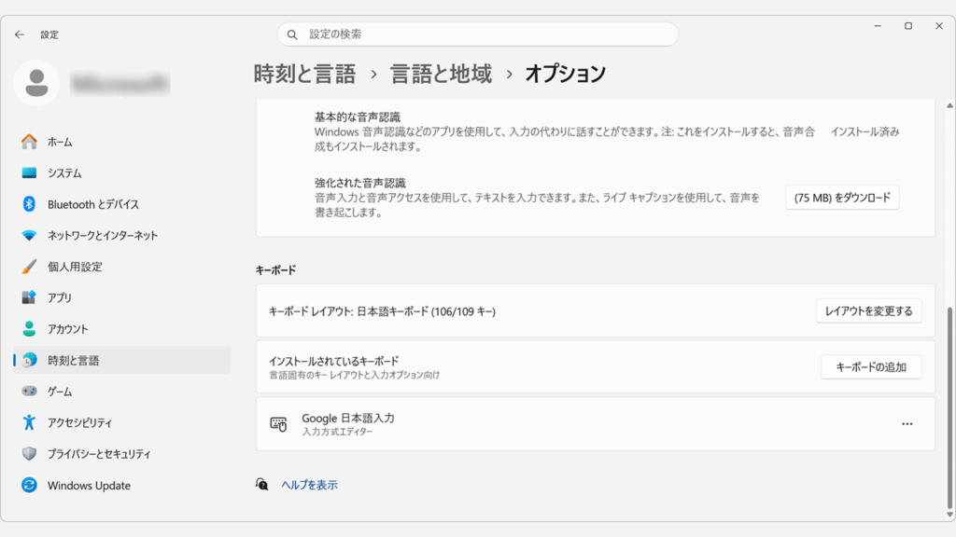
Task: Click the システム monitor icon
Action: [29, 172]
